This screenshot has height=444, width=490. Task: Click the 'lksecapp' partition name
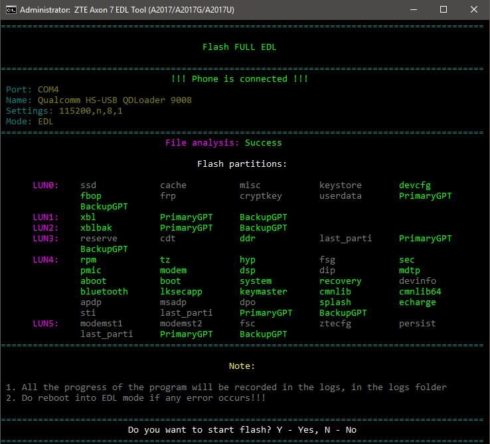(x=181, y=292)
